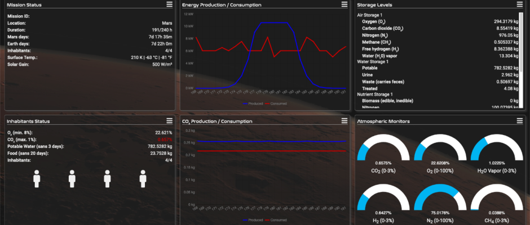The width and height of the screenshot is (530, 225).
Task: Toggle the Produced series in the Energy chart legend
Action: [252, 103]
